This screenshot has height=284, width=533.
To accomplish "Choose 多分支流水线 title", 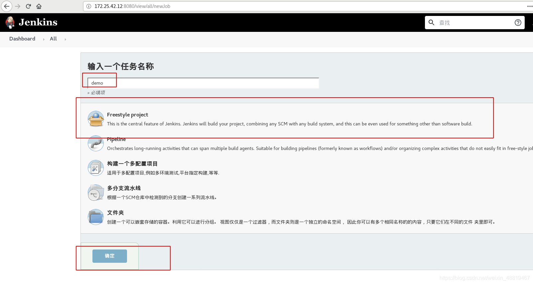I will coord(124,188).
